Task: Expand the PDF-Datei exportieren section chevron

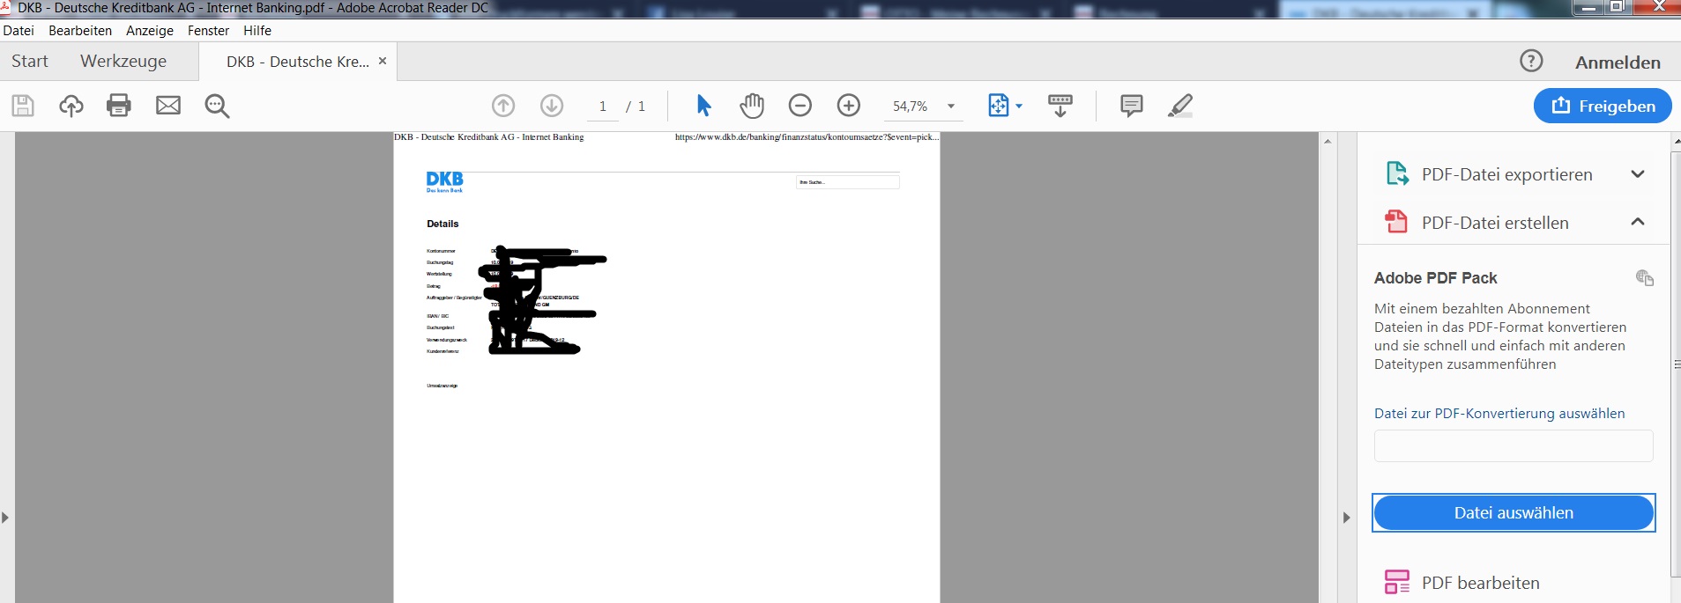Action: coord(1638,174)
